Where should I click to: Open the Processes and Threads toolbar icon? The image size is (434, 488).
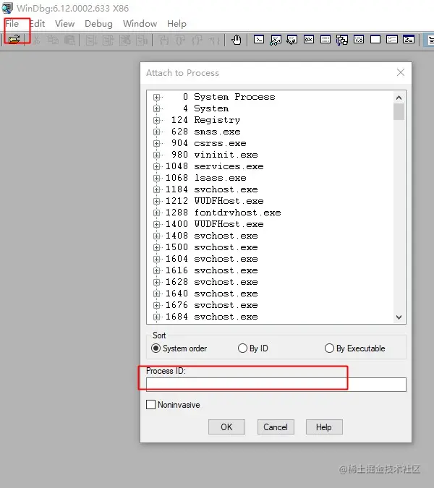coord(391,40)
